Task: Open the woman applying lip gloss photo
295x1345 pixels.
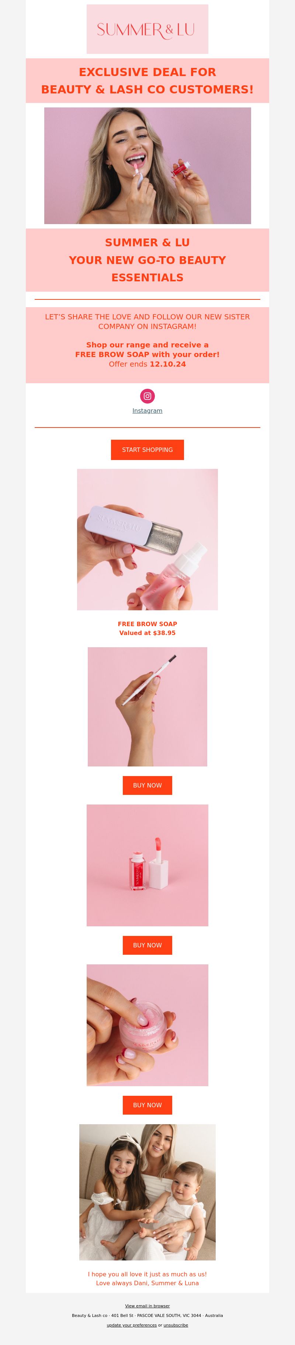Action: [147, 165]
